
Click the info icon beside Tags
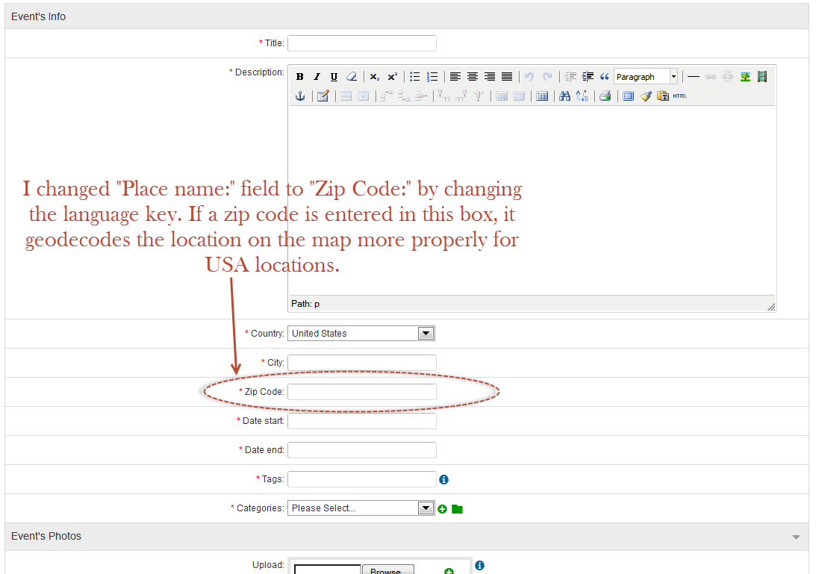point(444,480)
